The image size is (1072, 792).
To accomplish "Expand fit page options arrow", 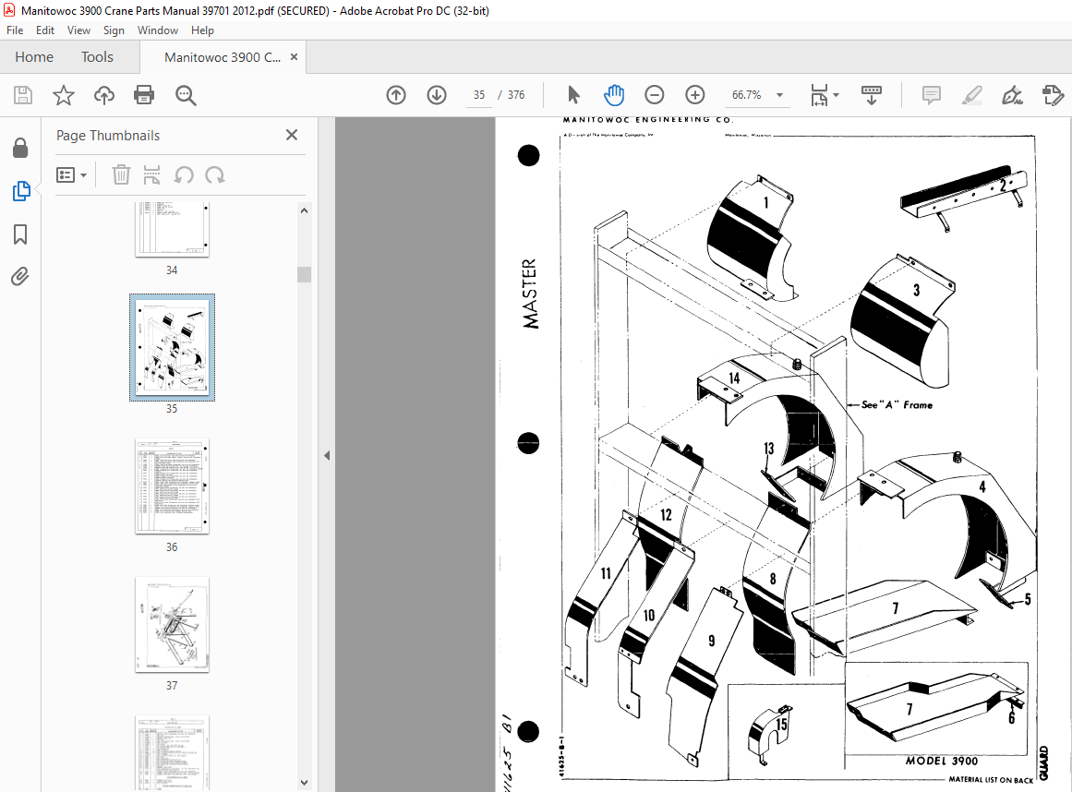I will click(x=837, y=95).
